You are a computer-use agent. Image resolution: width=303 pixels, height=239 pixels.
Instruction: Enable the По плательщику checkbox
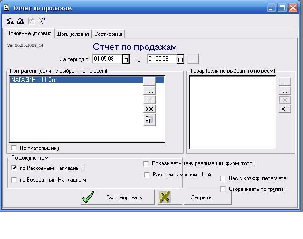(14, 148)
